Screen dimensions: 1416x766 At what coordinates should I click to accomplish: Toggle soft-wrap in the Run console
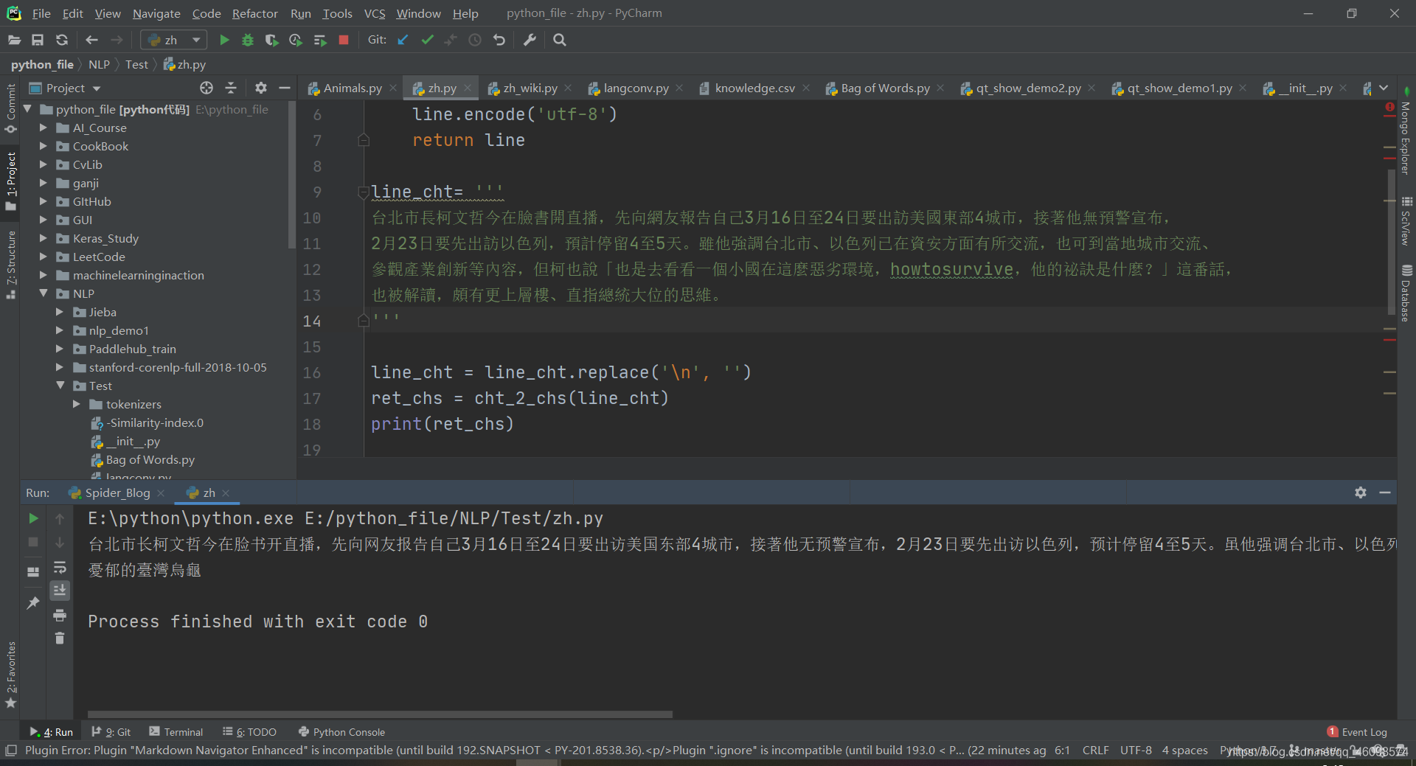point(60,568)
